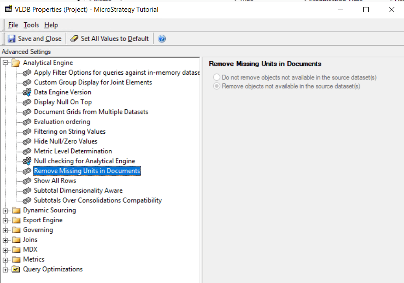Select Hide Null/Zero Values setting
The width and height of the screenshot is (404, 283).
[x=66, y=141]
